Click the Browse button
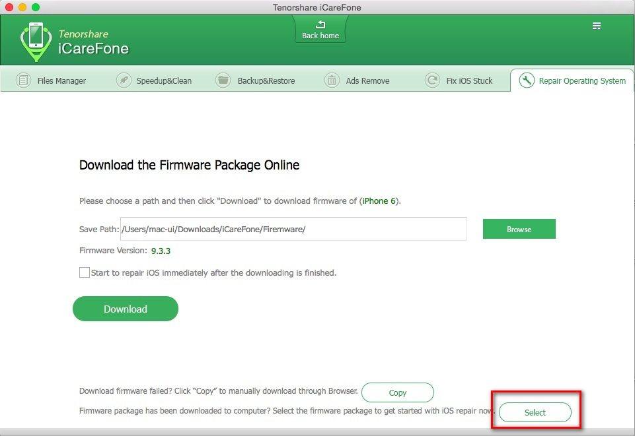This screenshot has width=635, height=436. point(519,229)
